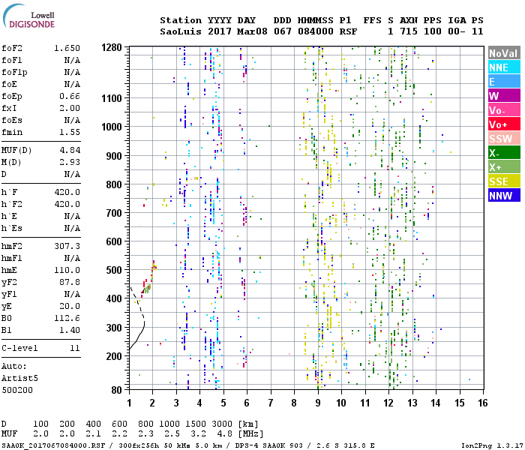Image resolution: width=525 pixels, height=450 pixels.
Task: Click the yE value 20.0
Action: [x=70, y=306]
